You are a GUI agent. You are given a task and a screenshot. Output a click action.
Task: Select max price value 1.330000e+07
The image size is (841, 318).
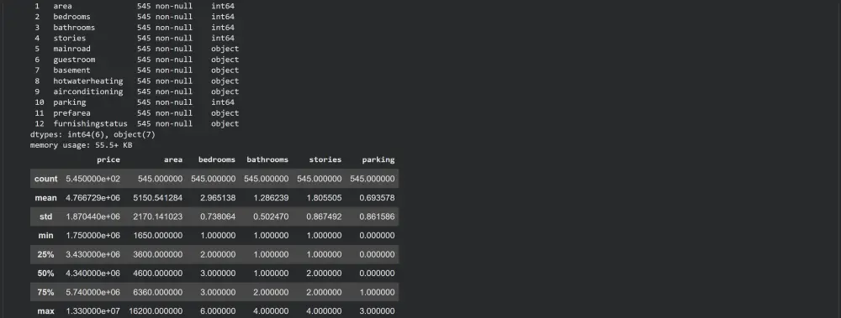[x=93, y=311]
